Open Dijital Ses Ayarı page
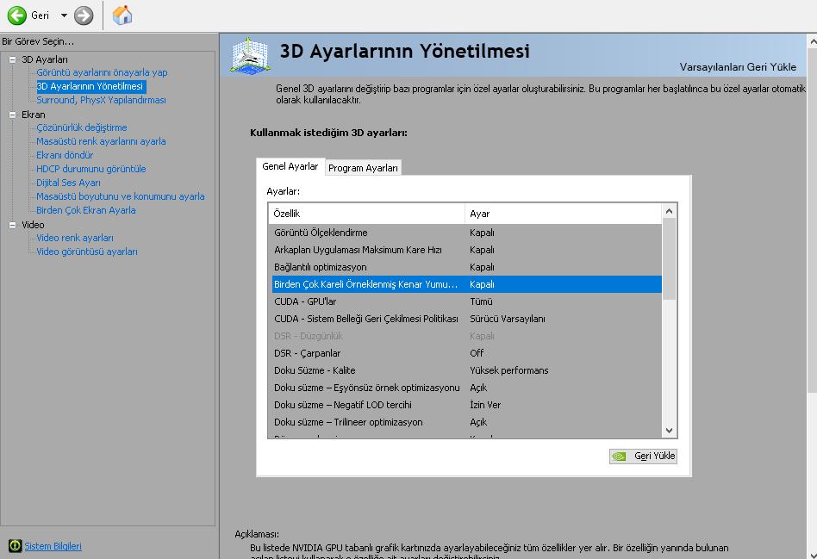This screenshot has width=817, height=559. (68, 183)
